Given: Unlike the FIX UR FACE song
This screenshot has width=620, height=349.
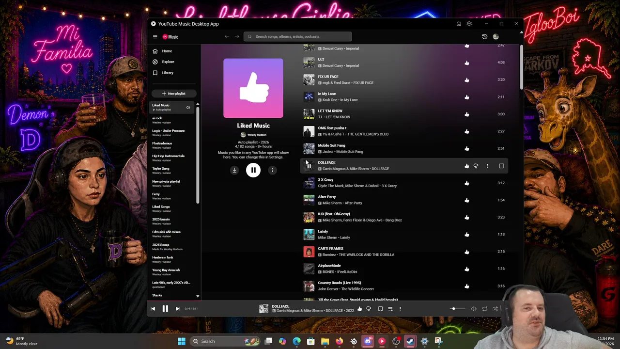Looking at the screenshot, I should coord(467,79).
